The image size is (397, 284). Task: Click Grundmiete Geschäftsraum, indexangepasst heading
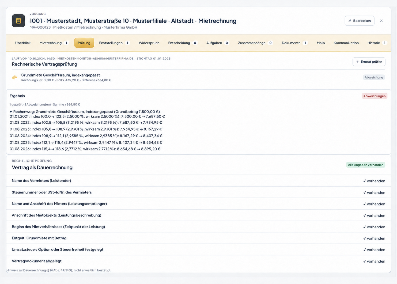pyautogui.click(x=61, y=75)
